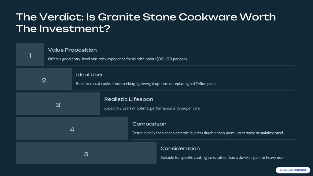Click the do-it-all pan description text
The image size is (313, 176).
[x=222, y=158]
